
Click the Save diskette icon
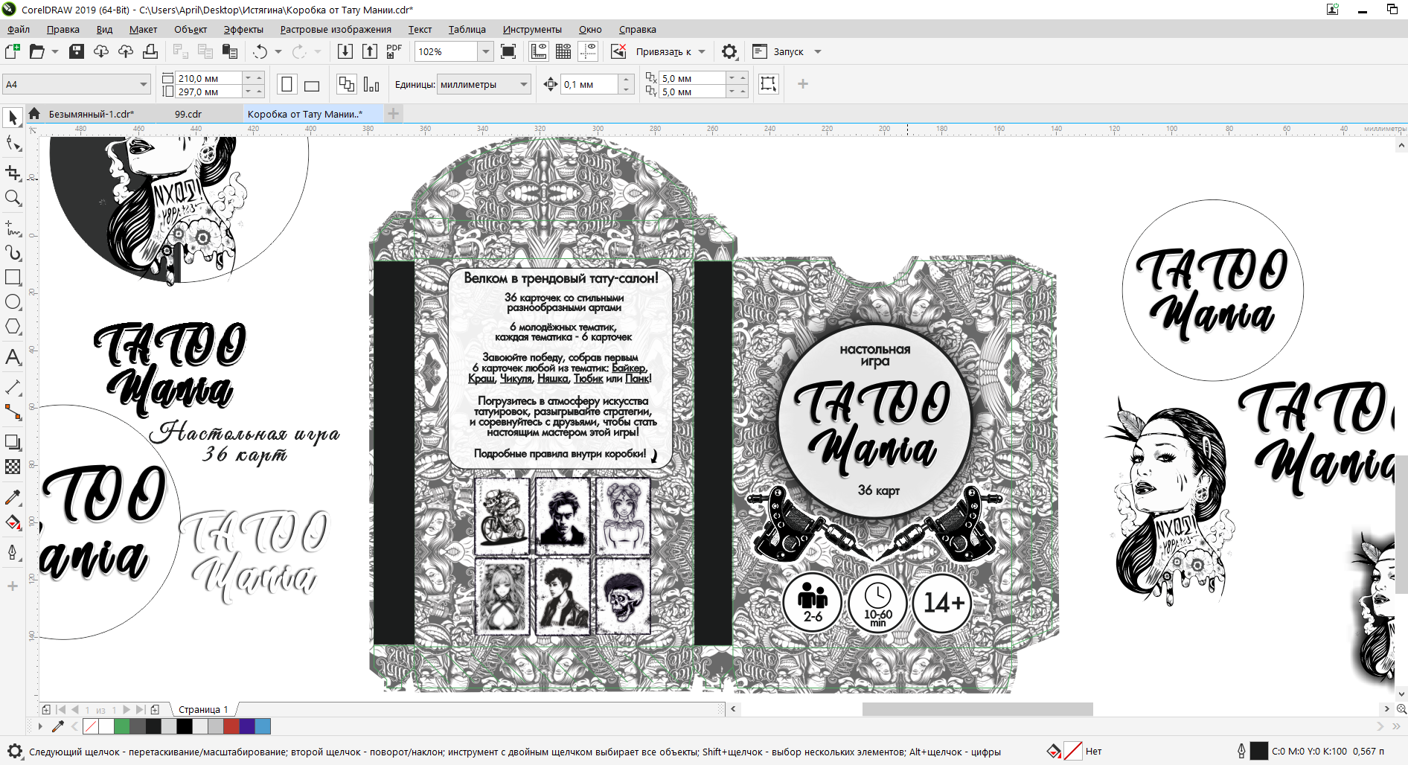(76, 51)
